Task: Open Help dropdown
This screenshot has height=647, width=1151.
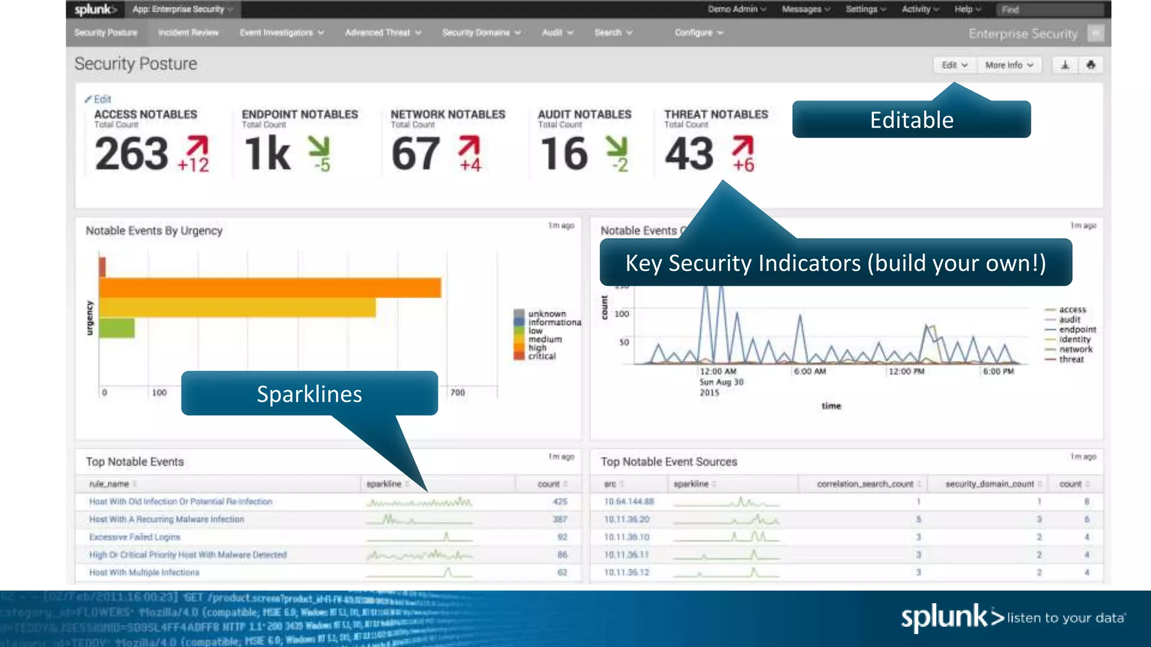Action: [967, 10]
